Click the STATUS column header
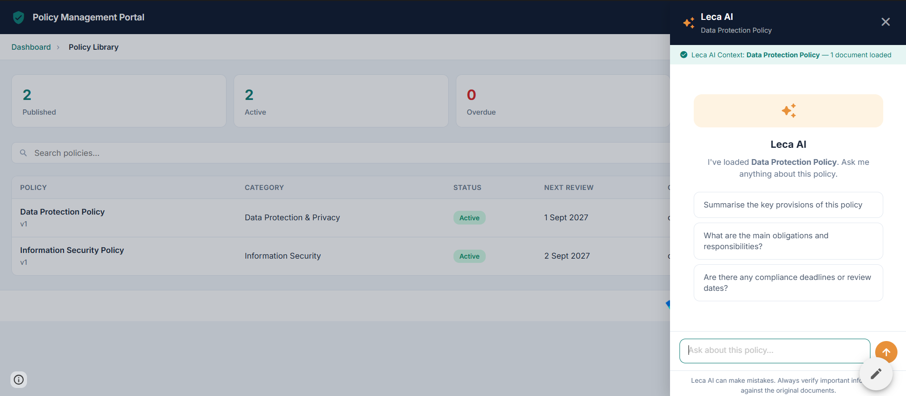Image resolution: width=906 pixels, height=396 pixels. point(467,188)
